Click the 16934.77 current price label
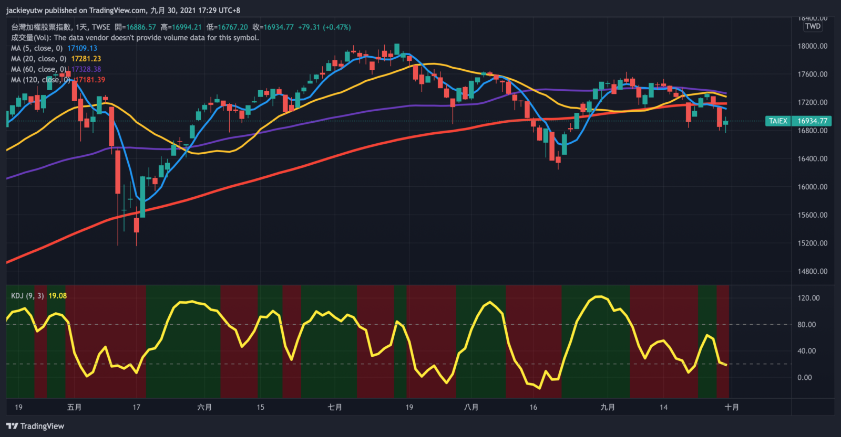The width and height of the screenshot is (841, 437). click(x=812, y=121)
